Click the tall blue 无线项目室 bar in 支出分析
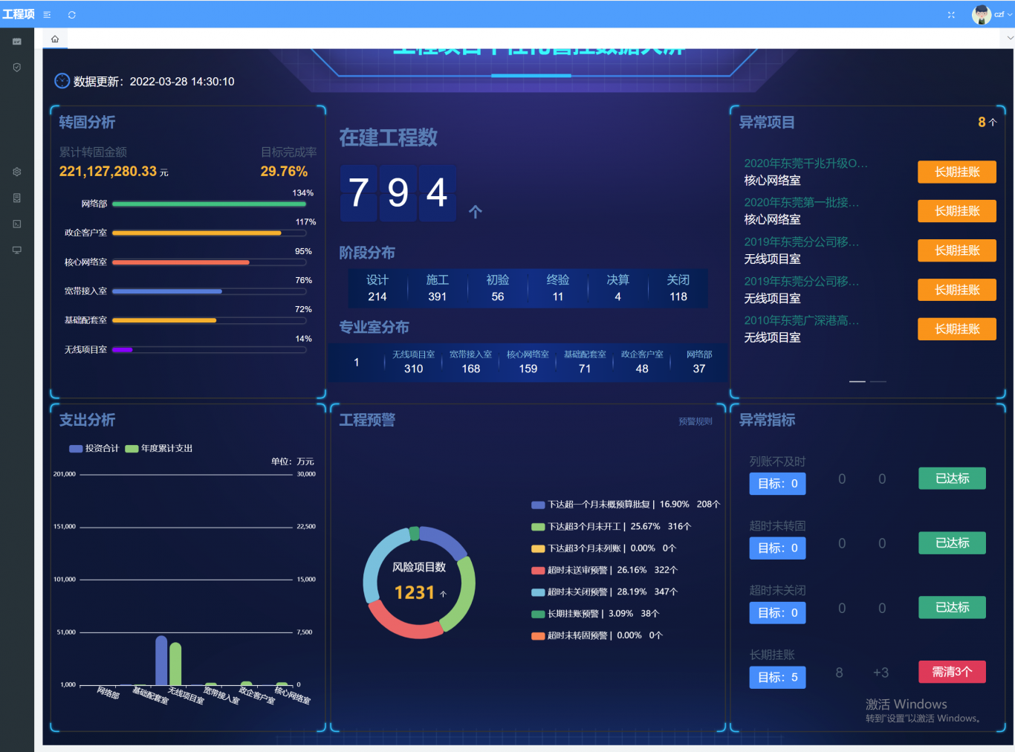1015x752 pixels. pyautogui.click(x=161, y=661)
